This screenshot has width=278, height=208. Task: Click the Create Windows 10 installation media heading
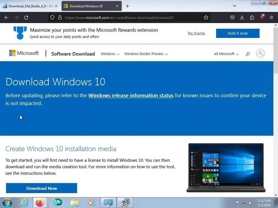[61, 149]
